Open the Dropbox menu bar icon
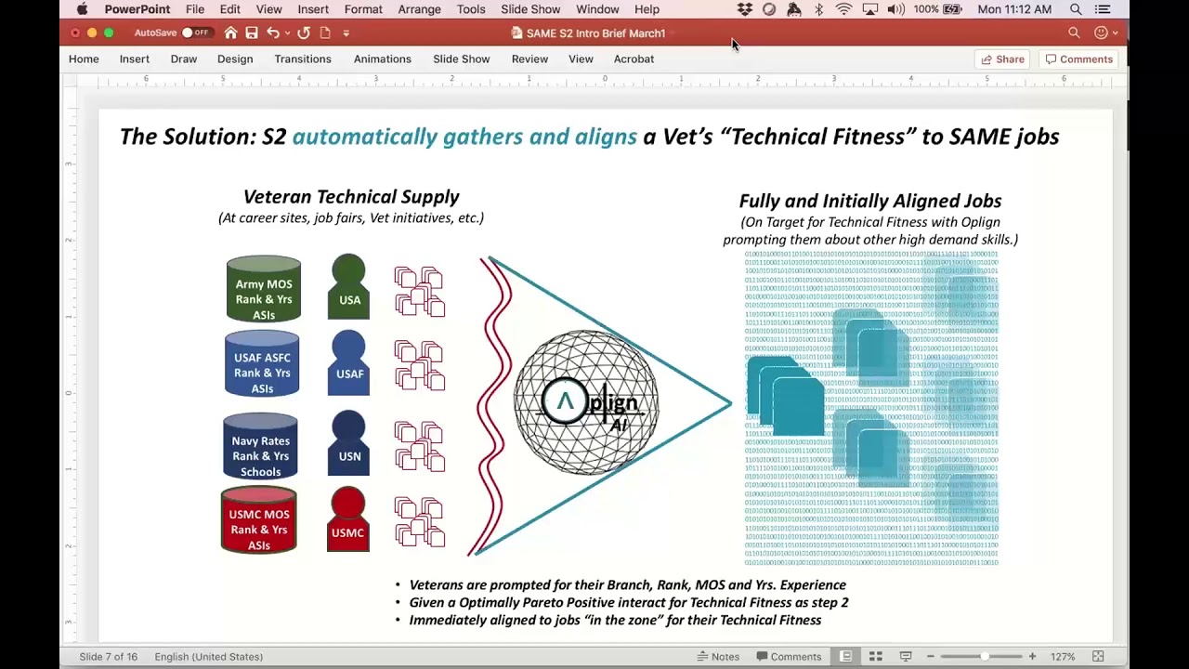 (745, 9)
